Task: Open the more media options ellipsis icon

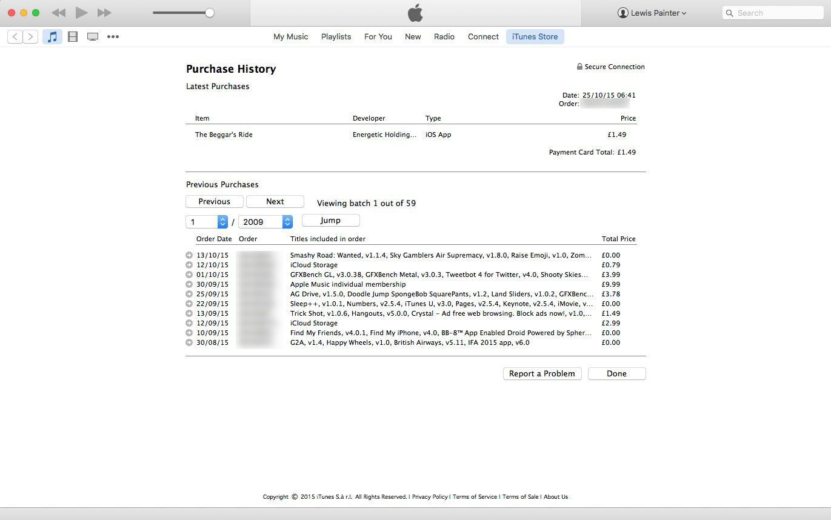Action: (x=113, y=37)
